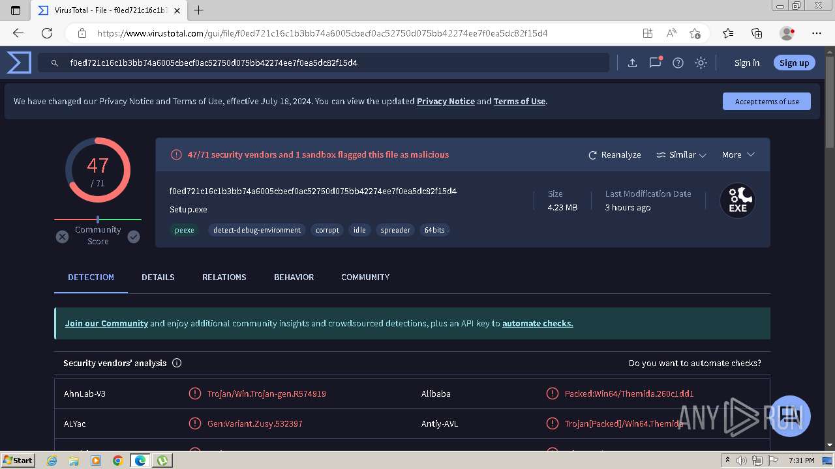Image resolution: width=835 pixels, height=469 pixels.
Task: Go back with the browser back arrow
Action: pyautogui.click(x=18, y=33)
